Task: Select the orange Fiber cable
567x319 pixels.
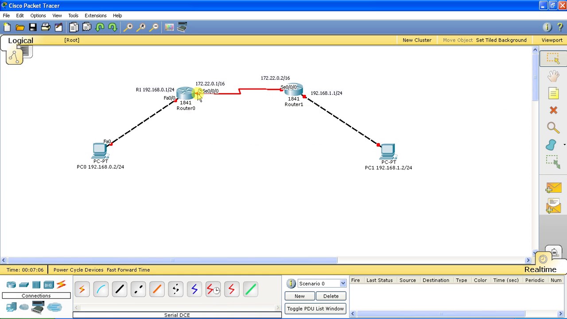Action: click(x=157, y=289)
